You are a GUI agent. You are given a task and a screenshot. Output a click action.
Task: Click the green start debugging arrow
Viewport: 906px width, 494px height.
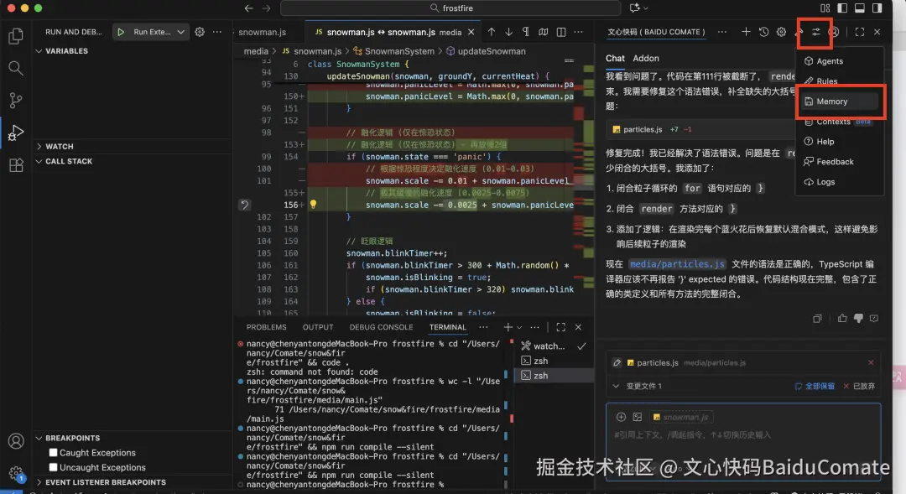pos(122,32)
